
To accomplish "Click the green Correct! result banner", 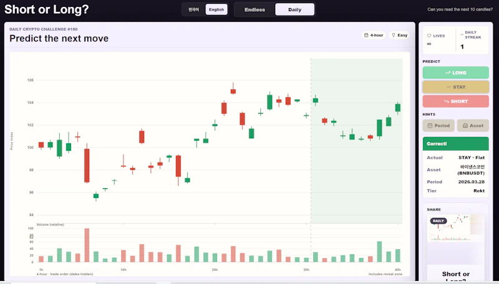I will coord(455,144).
